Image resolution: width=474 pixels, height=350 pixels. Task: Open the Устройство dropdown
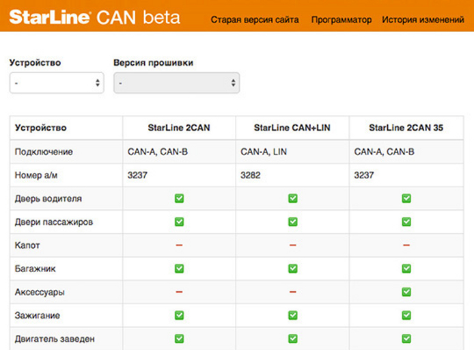tap(57, 83)
